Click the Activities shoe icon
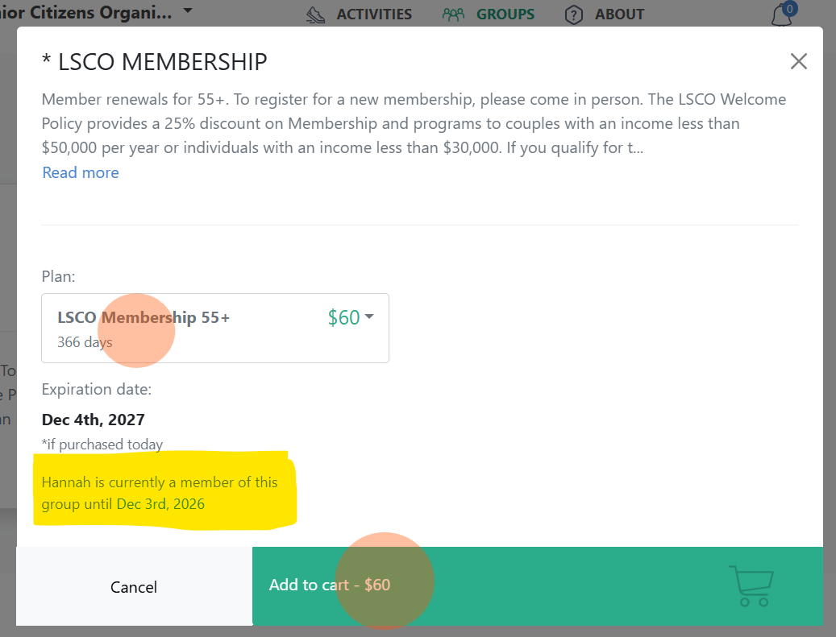 (x=315, y=14)
